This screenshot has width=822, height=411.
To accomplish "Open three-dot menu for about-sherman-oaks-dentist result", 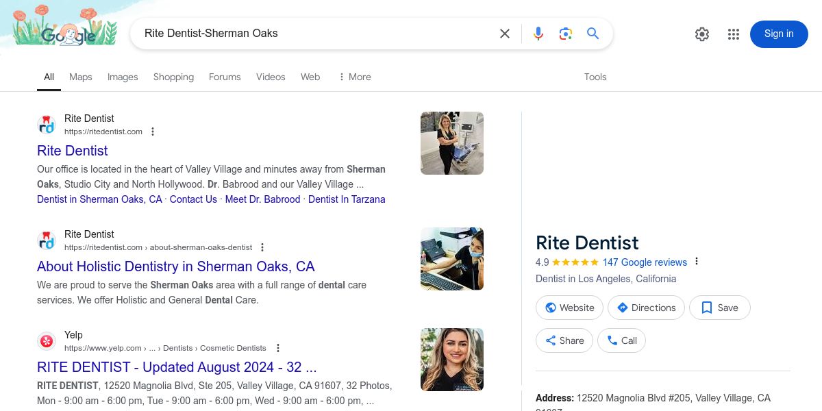I will click(x=262, y=247).
